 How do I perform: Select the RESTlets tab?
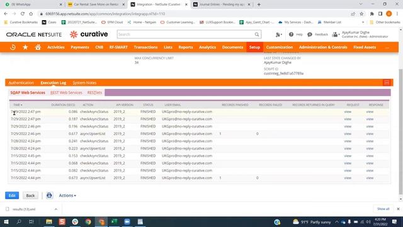94,93
